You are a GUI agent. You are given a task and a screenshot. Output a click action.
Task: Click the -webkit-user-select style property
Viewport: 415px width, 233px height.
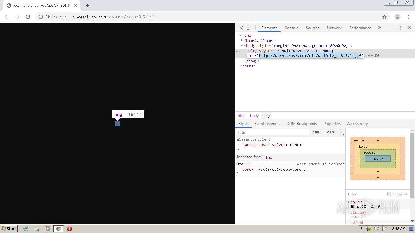(265, 145)
